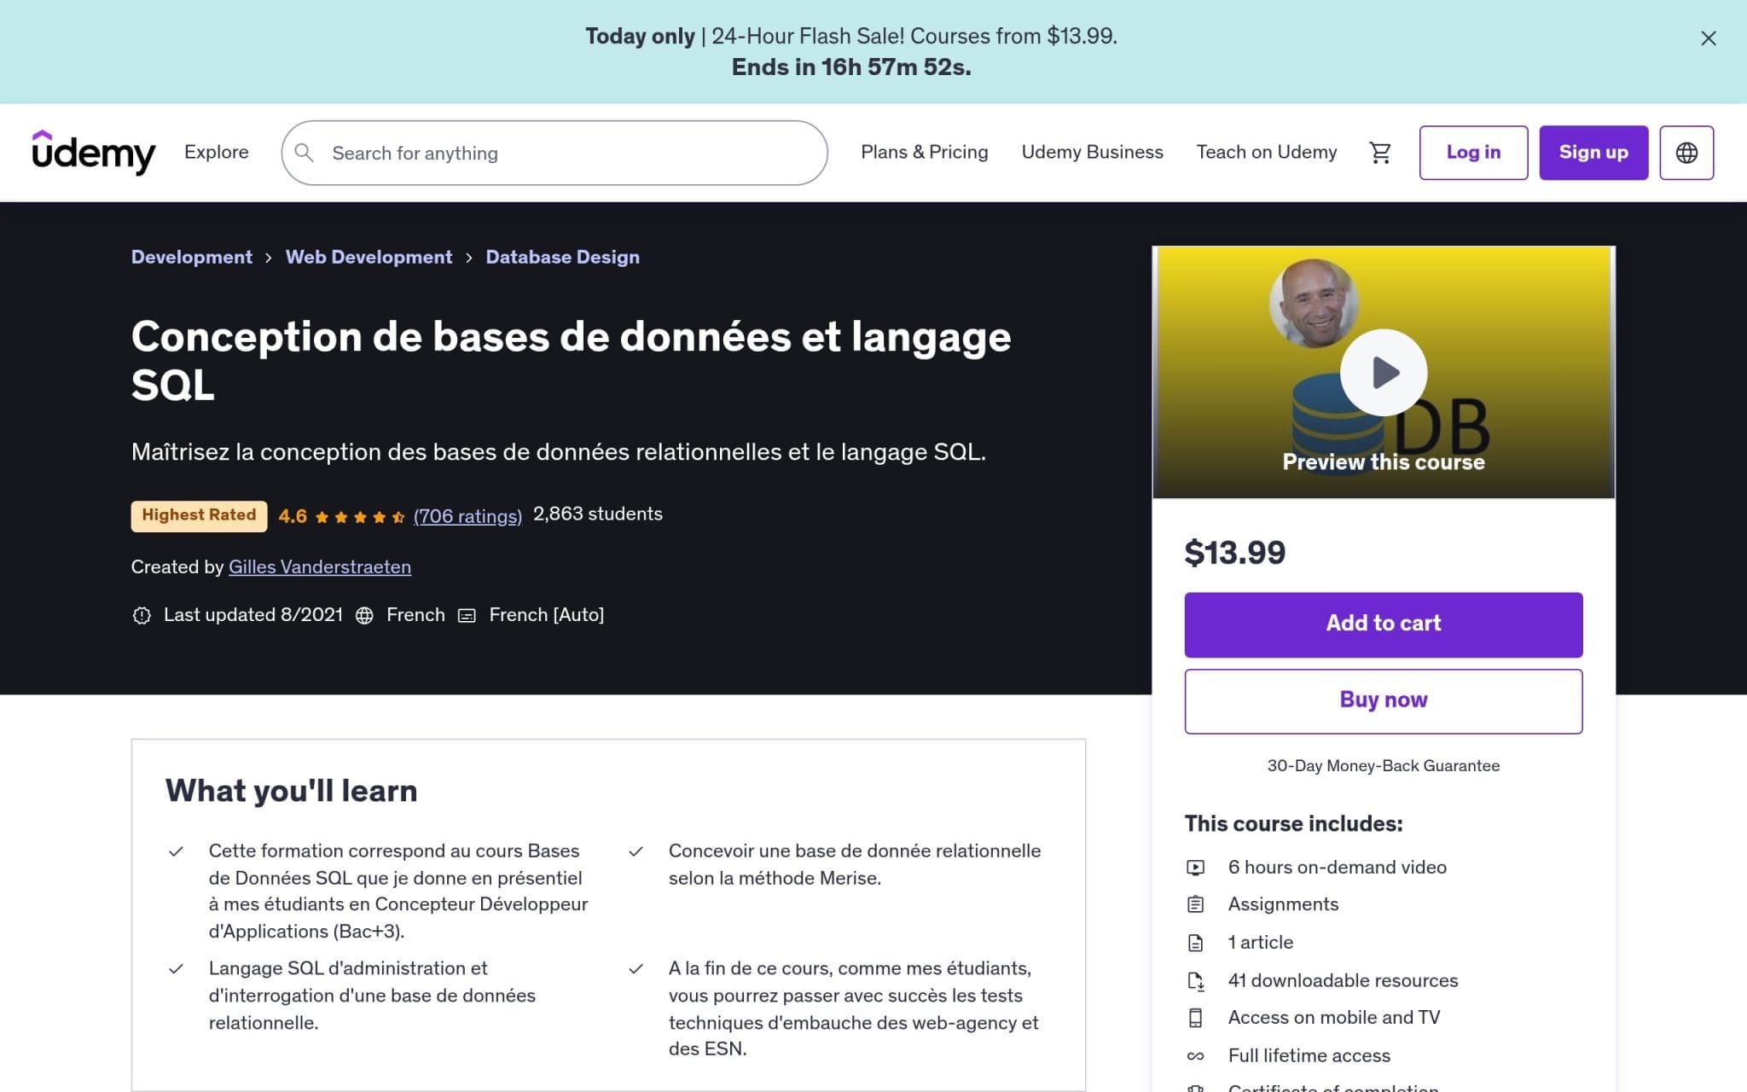1747x1092 pixels.
Task: Click 6 hours on-demand video text
Action: pos(1337,867)
